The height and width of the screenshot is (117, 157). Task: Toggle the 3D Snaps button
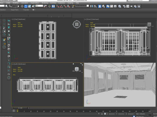(58, 6)
